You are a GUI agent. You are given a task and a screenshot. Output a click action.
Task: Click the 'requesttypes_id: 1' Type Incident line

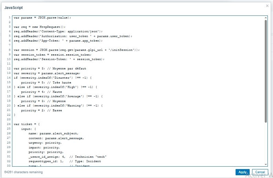[65, 161]
